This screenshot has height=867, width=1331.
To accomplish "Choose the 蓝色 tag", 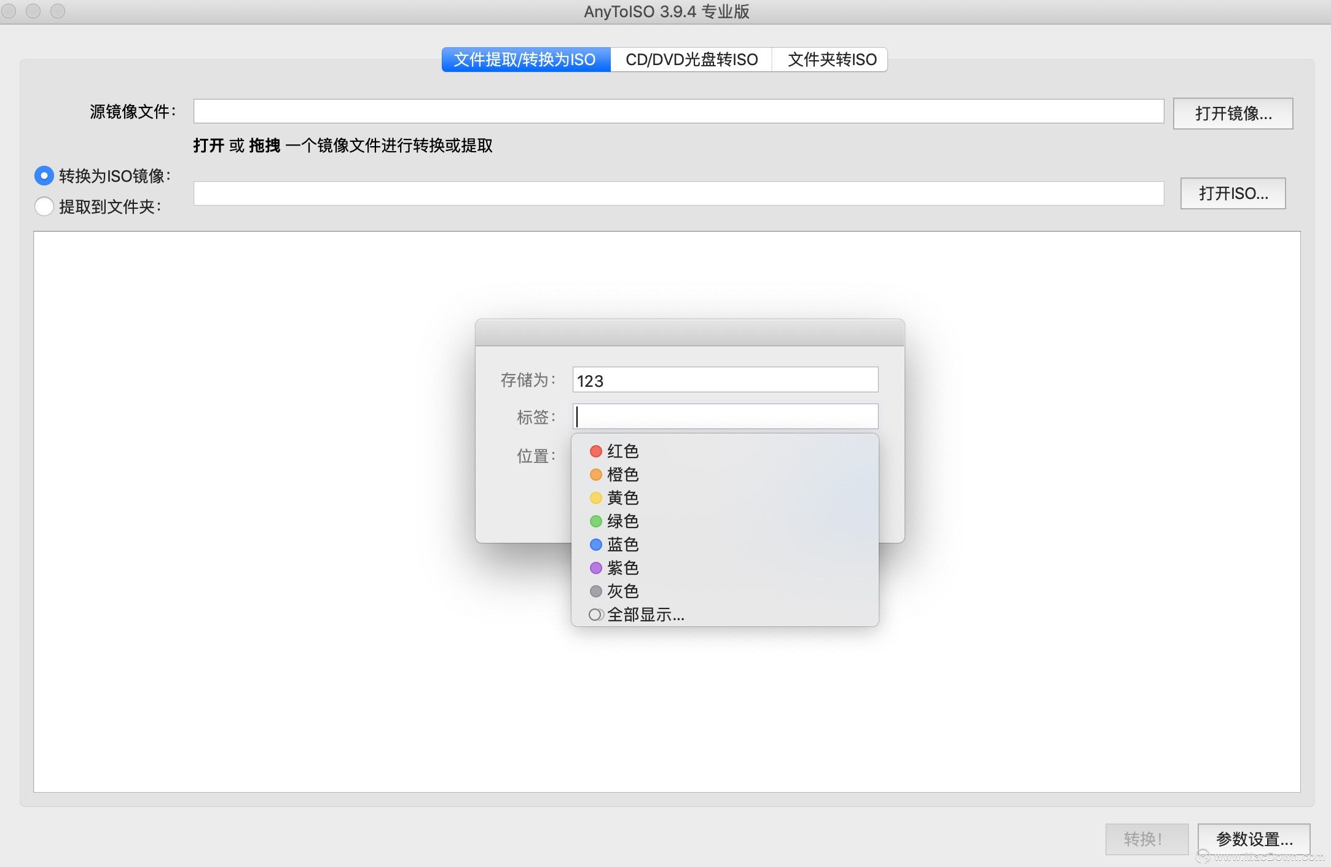I will (x=724, y=545).
